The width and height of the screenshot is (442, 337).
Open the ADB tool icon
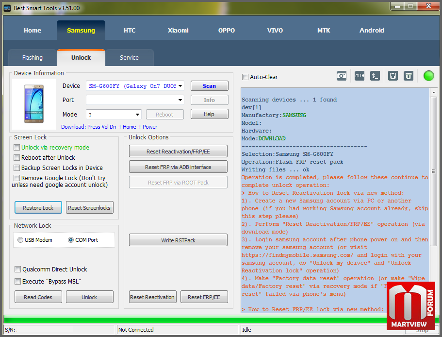pos(360,76)
